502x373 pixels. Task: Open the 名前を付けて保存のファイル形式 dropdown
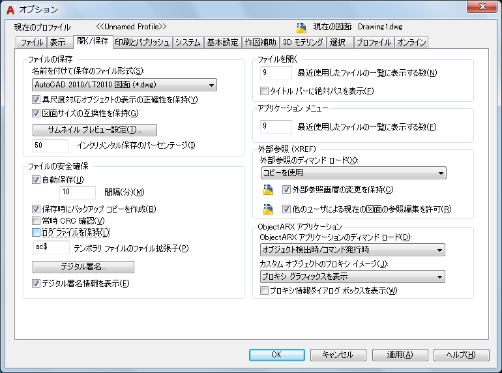point(125,85)
